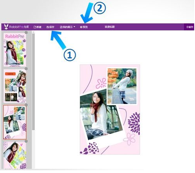The image size is (195, 173).
Task: Select the second slide with the orange label
Action: [15, 86]
